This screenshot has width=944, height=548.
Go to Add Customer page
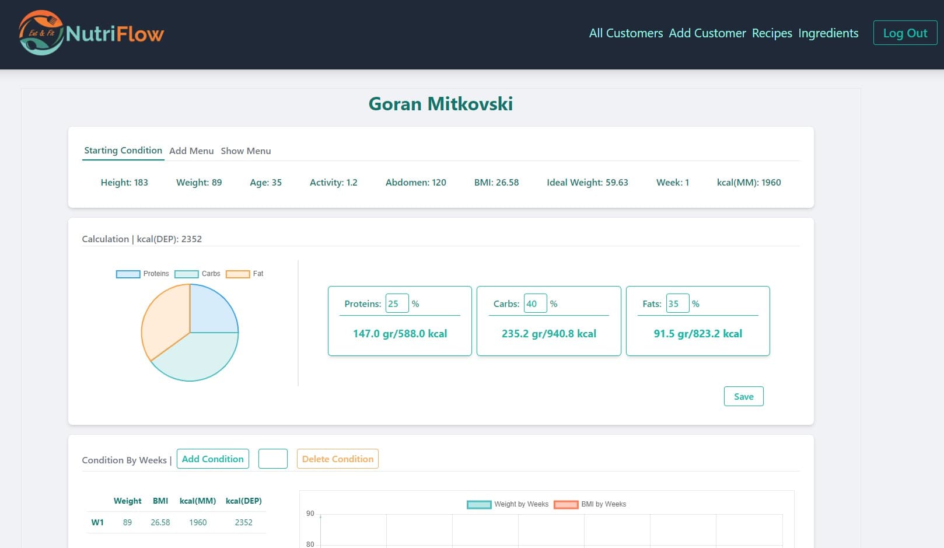pos(707,33)
